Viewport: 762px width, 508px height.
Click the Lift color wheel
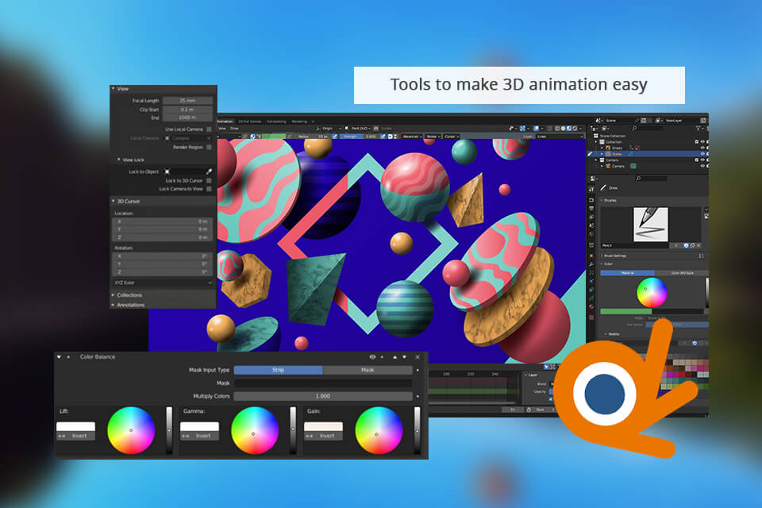pos(131,430)
